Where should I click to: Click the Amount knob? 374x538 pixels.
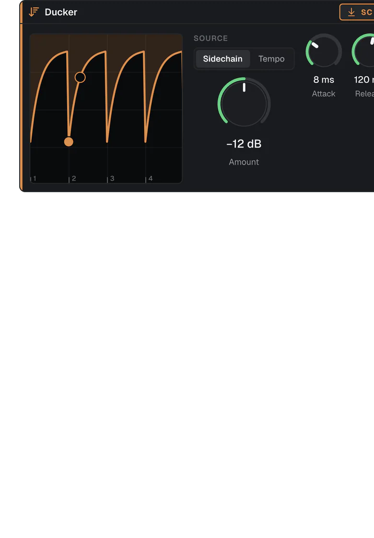point(244,103)
